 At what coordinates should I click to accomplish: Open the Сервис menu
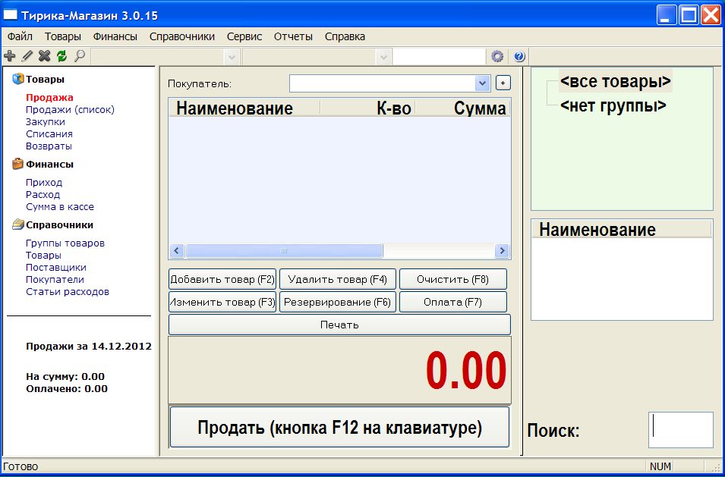(x=244, y=36)
